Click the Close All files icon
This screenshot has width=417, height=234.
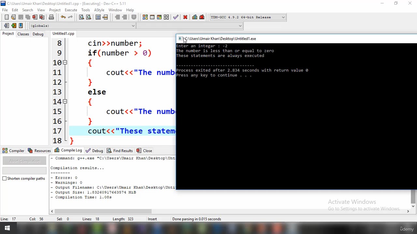point(42,17)
